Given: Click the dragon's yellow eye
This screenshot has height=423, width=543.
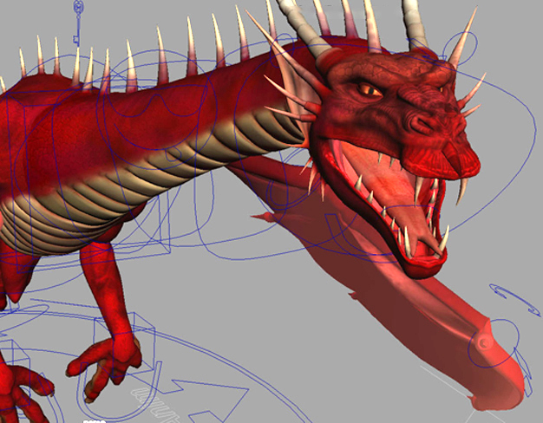Looking at the screenshot, I should click(367, 88).
